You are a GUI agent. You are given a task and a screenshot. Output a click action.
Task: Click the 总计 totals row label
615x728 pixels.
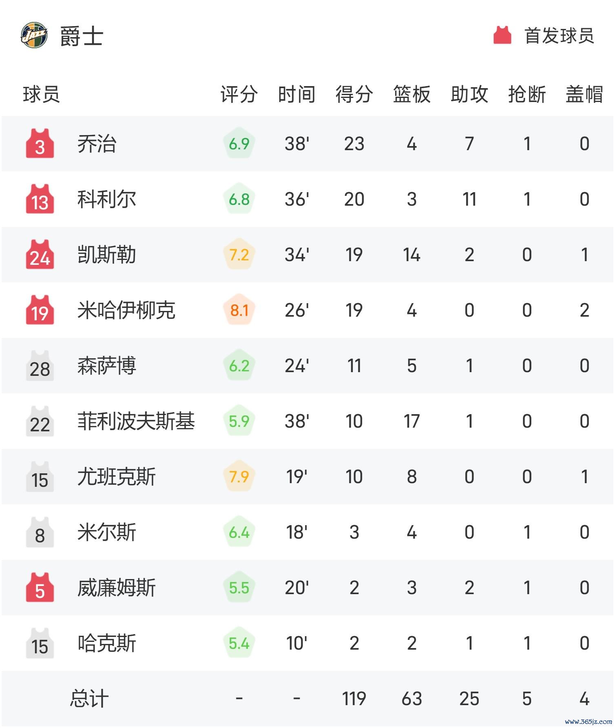[89, 698]
